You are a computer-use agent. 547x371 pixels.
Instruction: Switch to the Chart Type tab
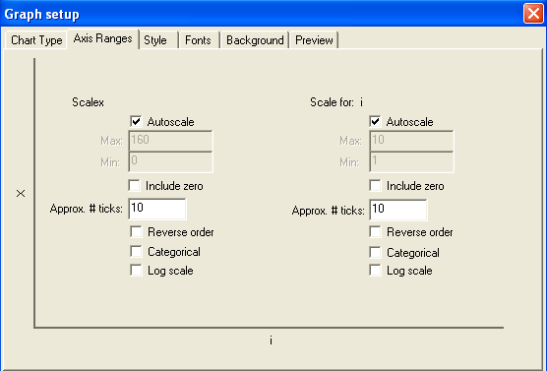(x=36, y=40)
